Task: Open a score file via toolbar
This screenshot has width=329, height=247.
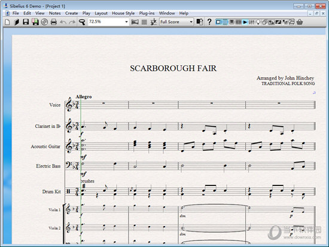Action: (16, 22)
